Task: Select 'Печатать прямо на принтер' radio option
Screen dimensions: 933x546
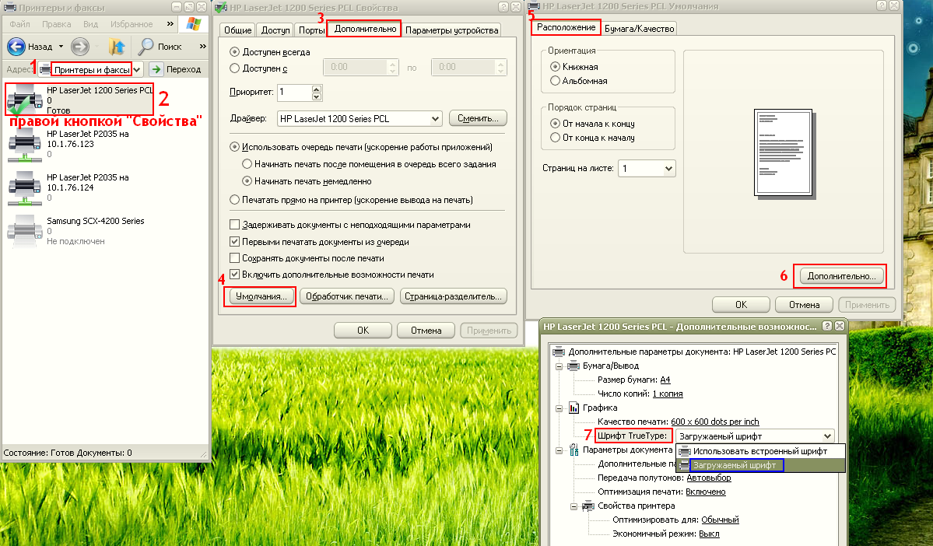Action: pyautogui.click(x=235, y=200)
